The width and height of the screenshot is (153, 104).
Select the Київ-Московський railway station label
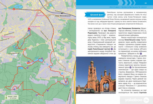click(63, 16)
